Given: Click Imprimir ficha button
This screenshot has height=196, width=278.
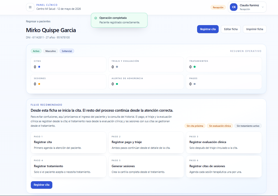Looking at the screenshot, I should pos(255,29).
